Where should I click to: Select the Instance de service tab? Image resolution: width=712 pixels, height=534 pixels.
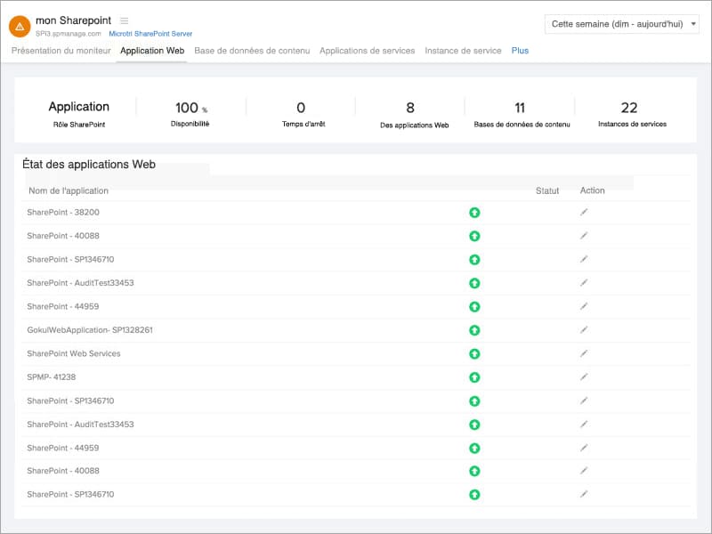point(463,51)
